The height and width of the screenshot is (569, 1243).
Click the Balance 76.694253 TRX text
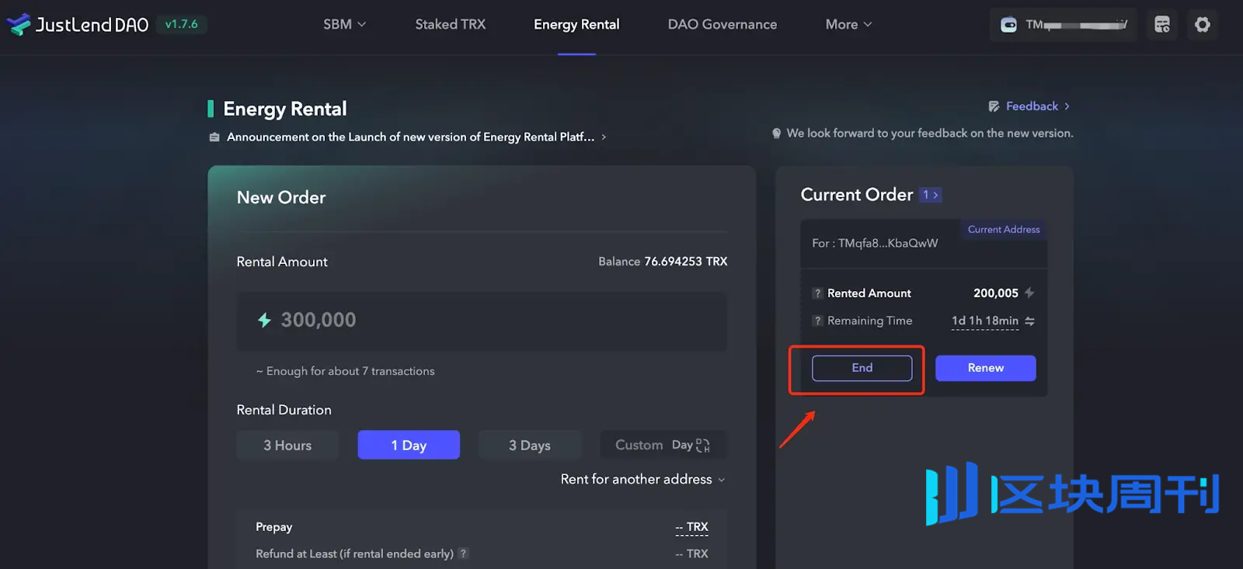663,262
